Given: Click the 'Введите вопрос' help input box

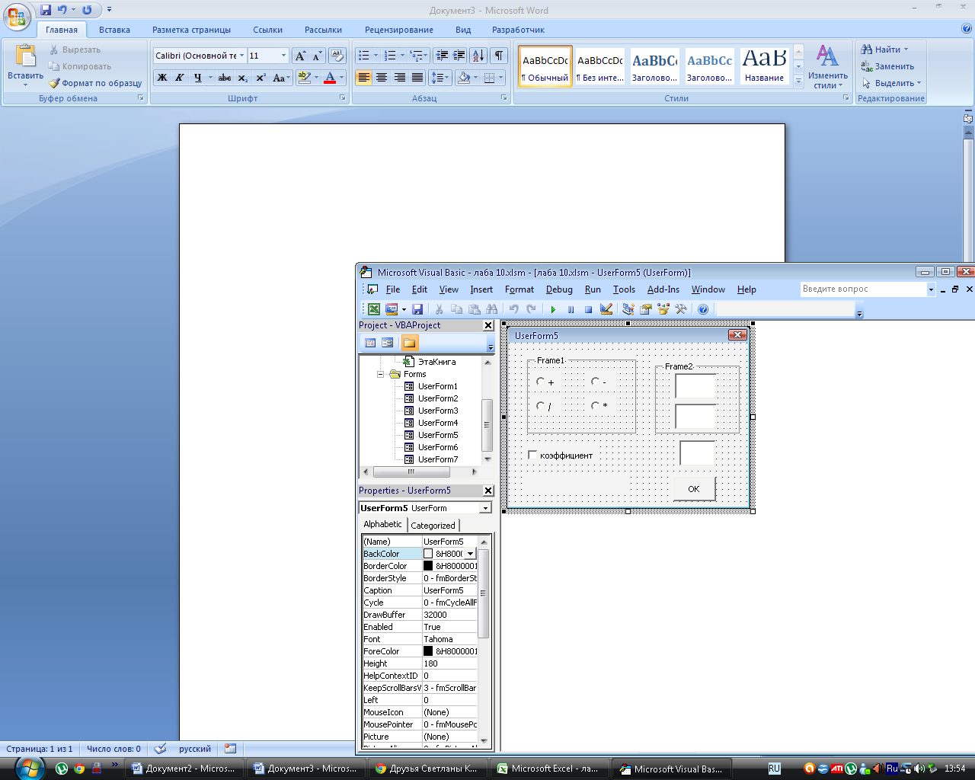Looking at the screenshot, I should click(862, 289).
